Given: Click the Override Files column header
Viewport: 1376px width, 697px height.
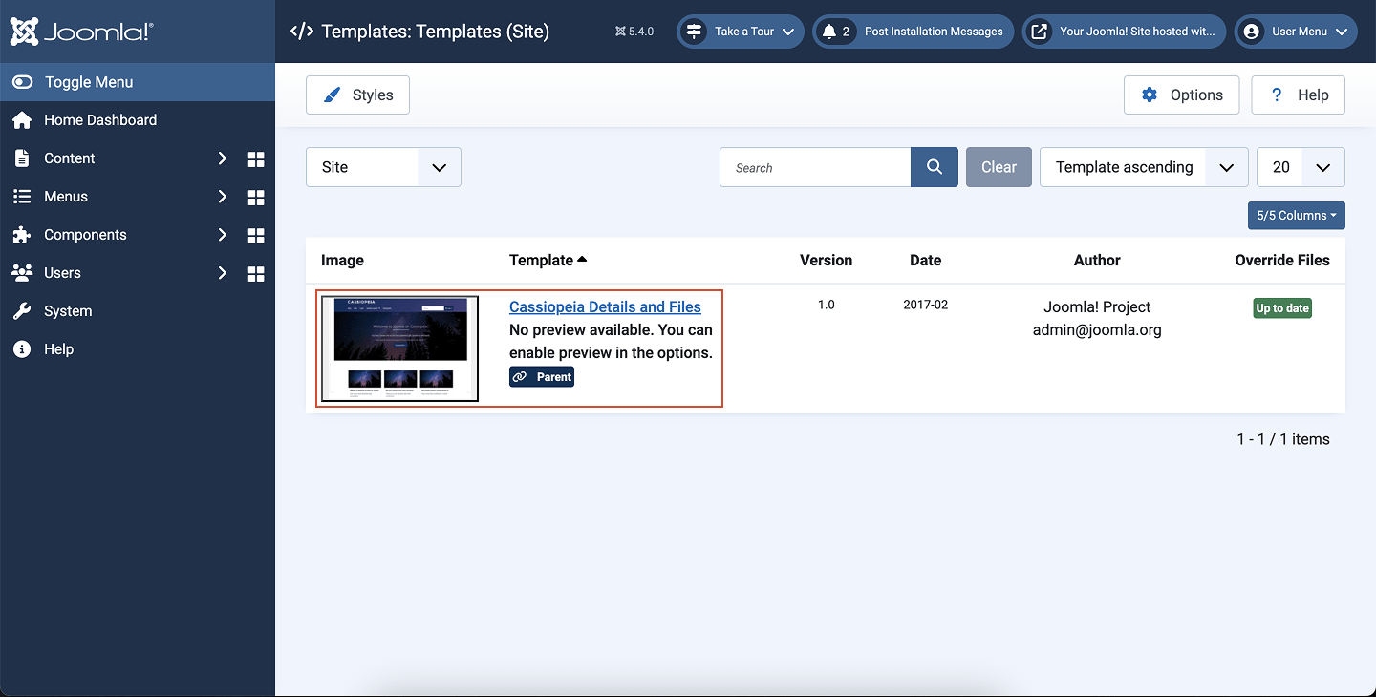Looking at the screenshot, I should pyautogui.click(x=1282, y=260).
